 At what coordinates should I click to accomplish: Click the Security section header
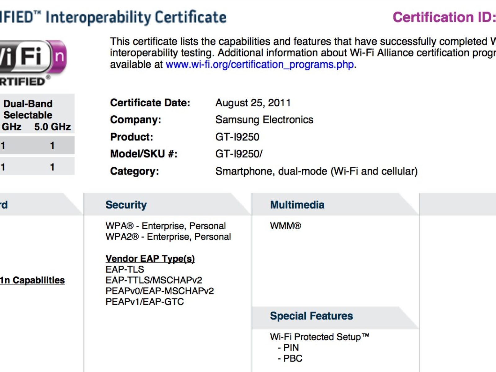tap(126, 205)
